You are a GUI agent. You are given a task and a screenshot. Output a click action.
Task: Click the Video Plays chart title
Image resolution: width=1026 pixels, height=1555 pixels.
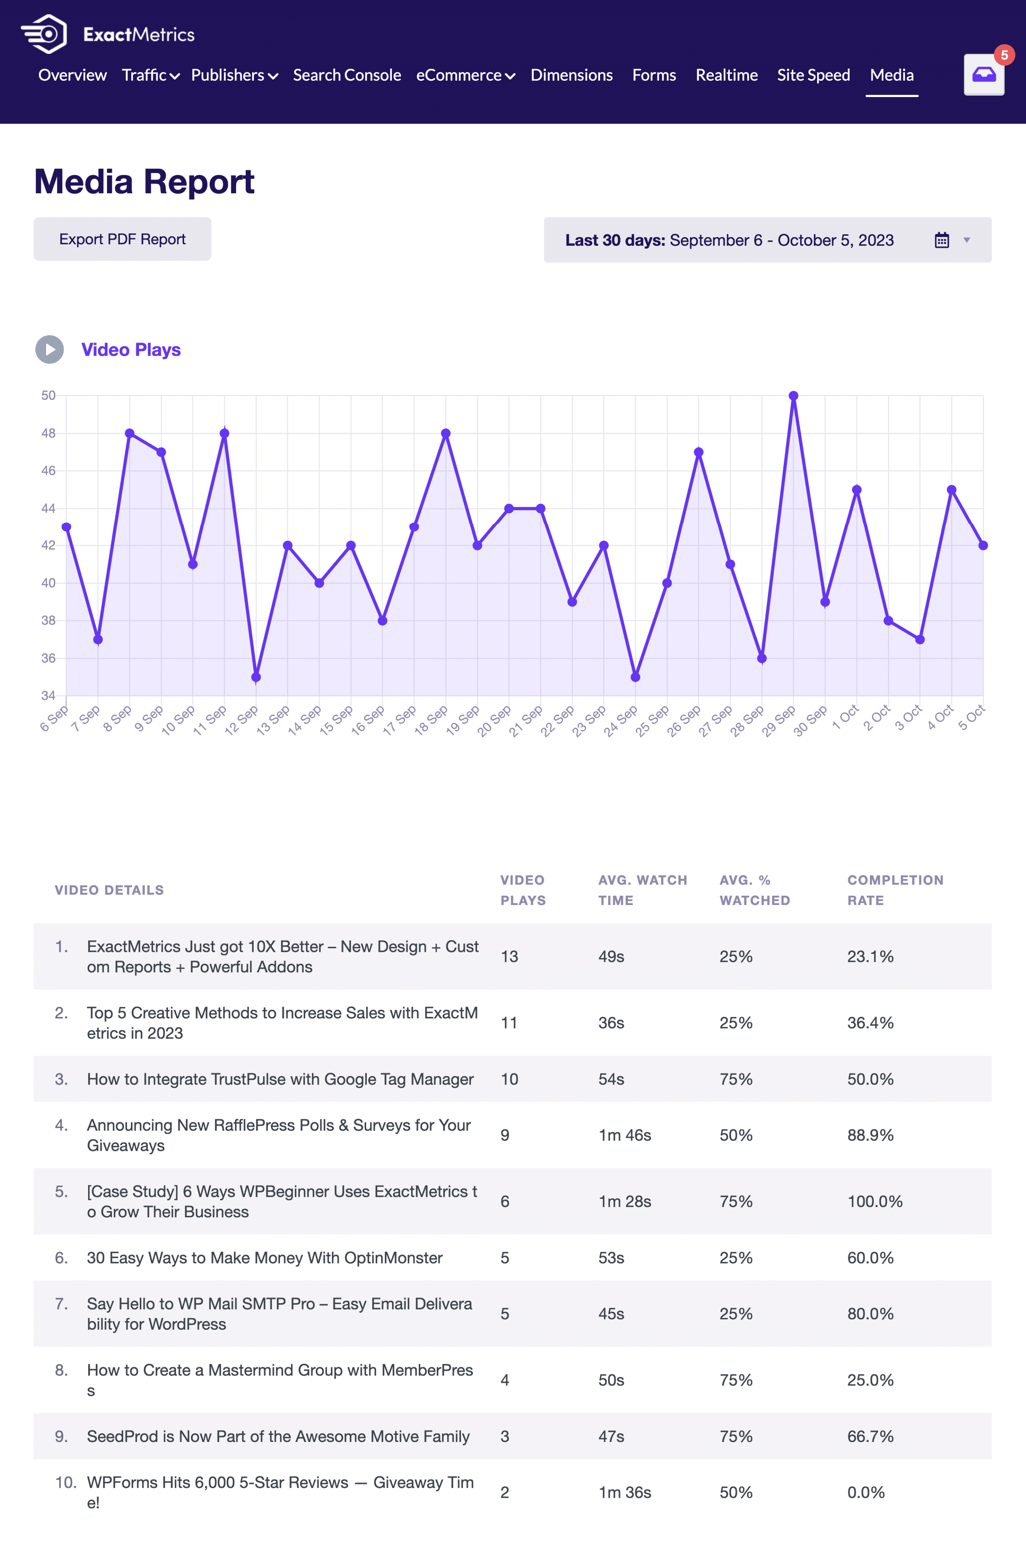pos(131,350)
